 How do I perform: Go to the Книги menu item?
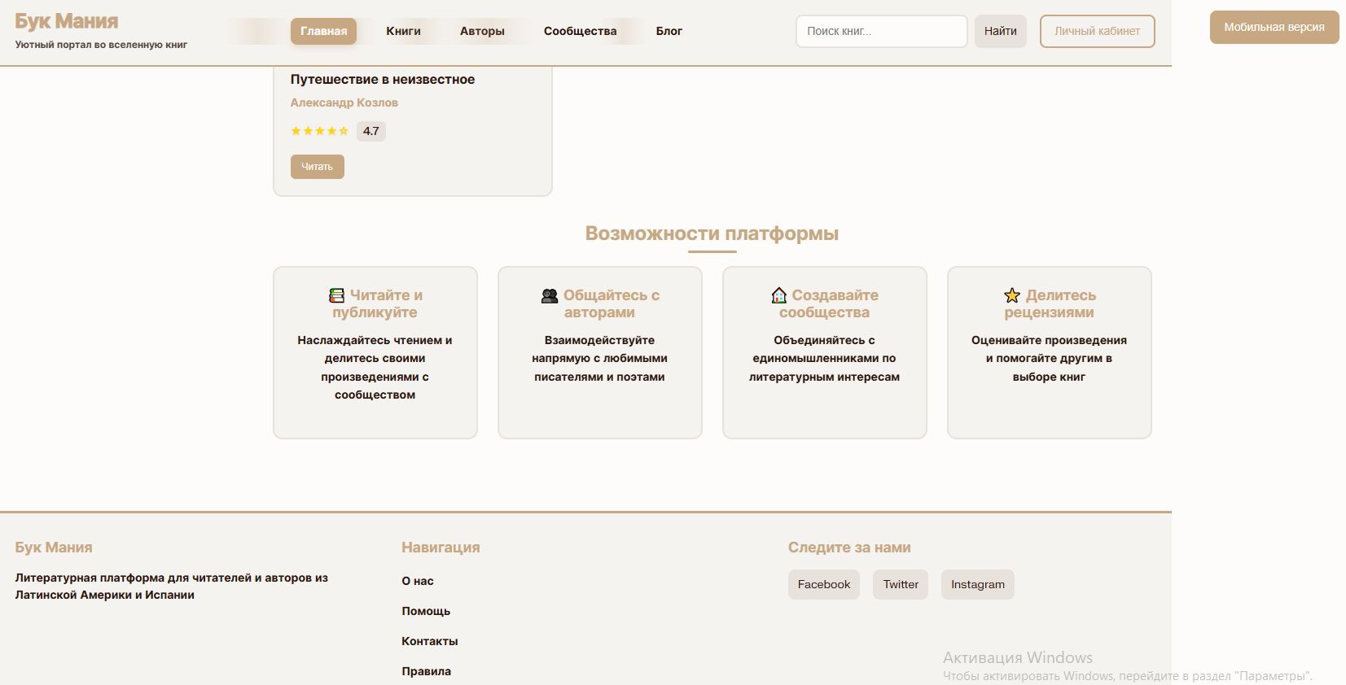click(403, 31)
